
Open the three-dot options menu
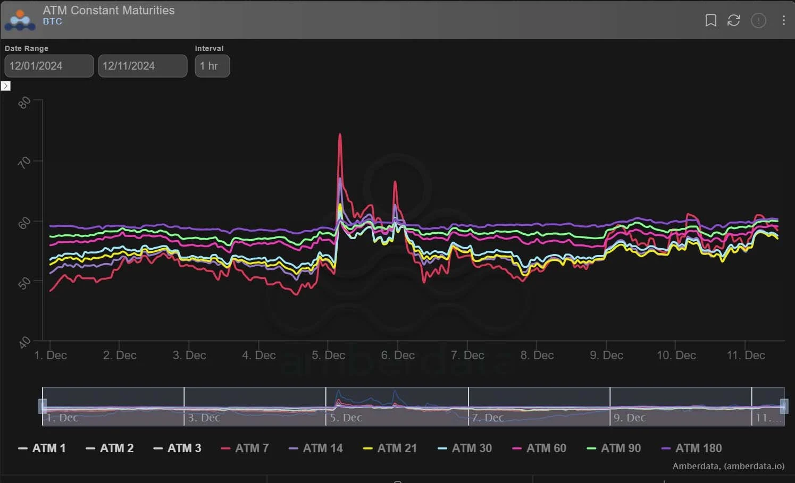[x=783, y=20]
